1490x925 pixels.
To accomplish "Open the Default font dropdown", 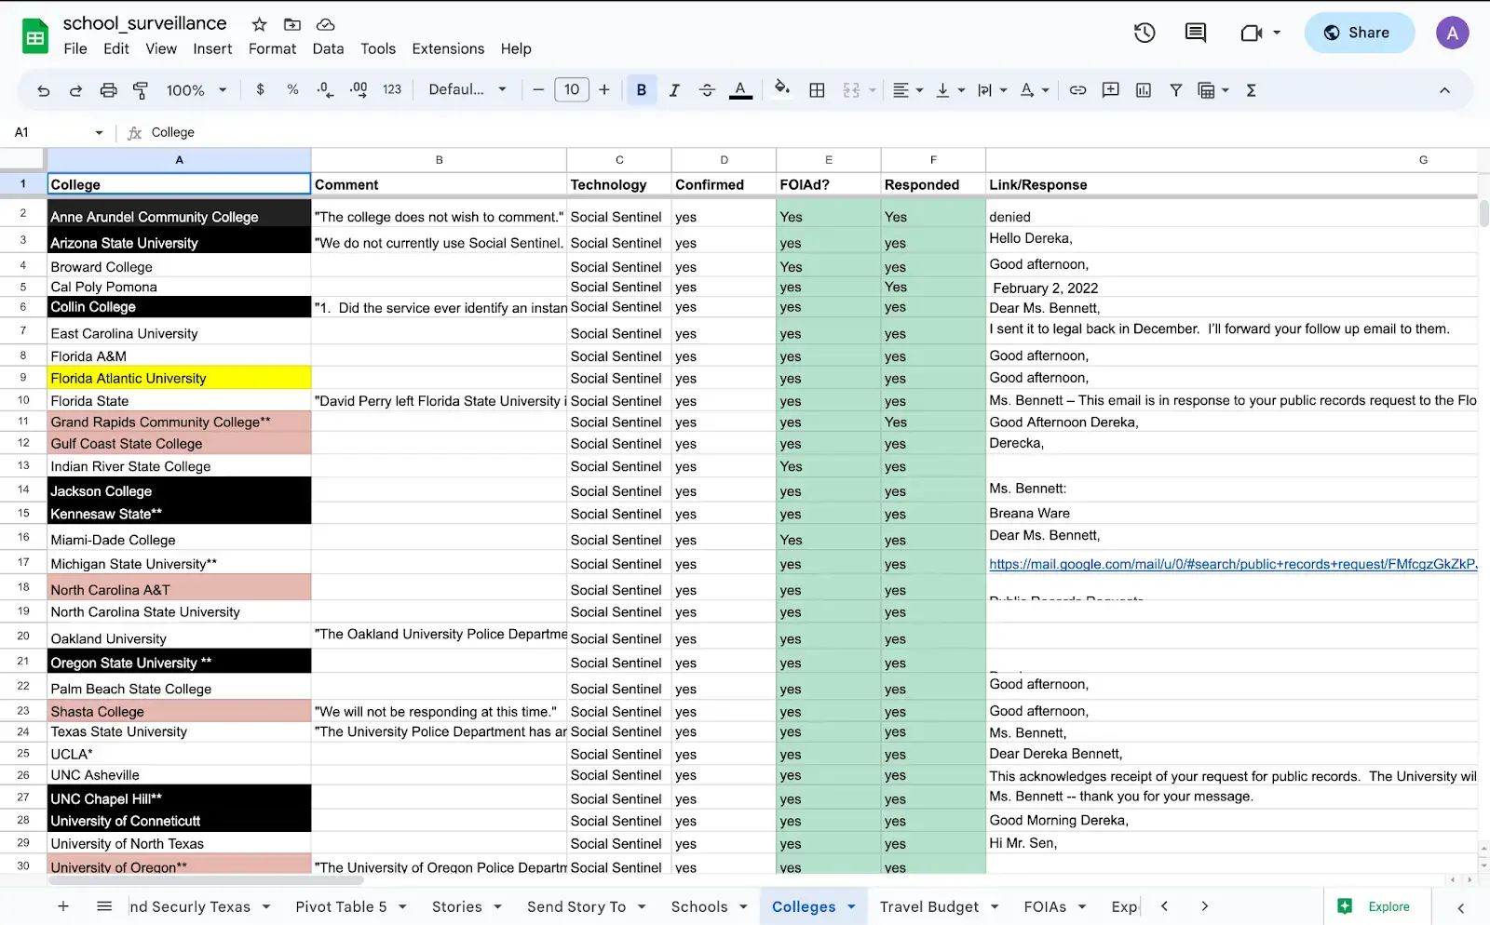I will pyautogui.click(x=467, y=89).
